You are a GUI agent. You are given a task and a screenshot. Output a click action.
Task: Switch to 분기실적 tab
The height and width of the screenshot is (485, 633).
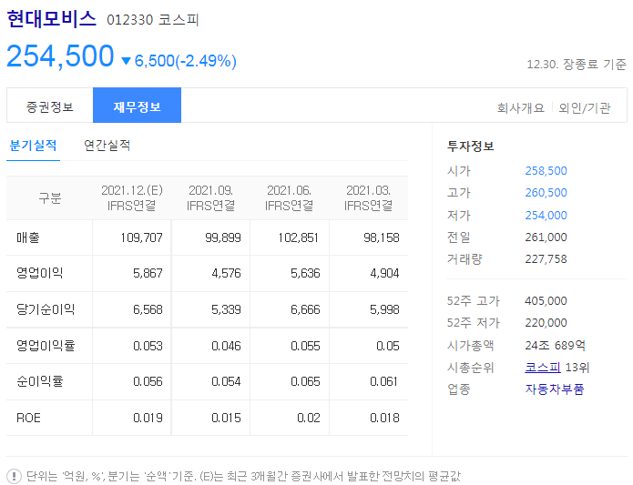33,146
